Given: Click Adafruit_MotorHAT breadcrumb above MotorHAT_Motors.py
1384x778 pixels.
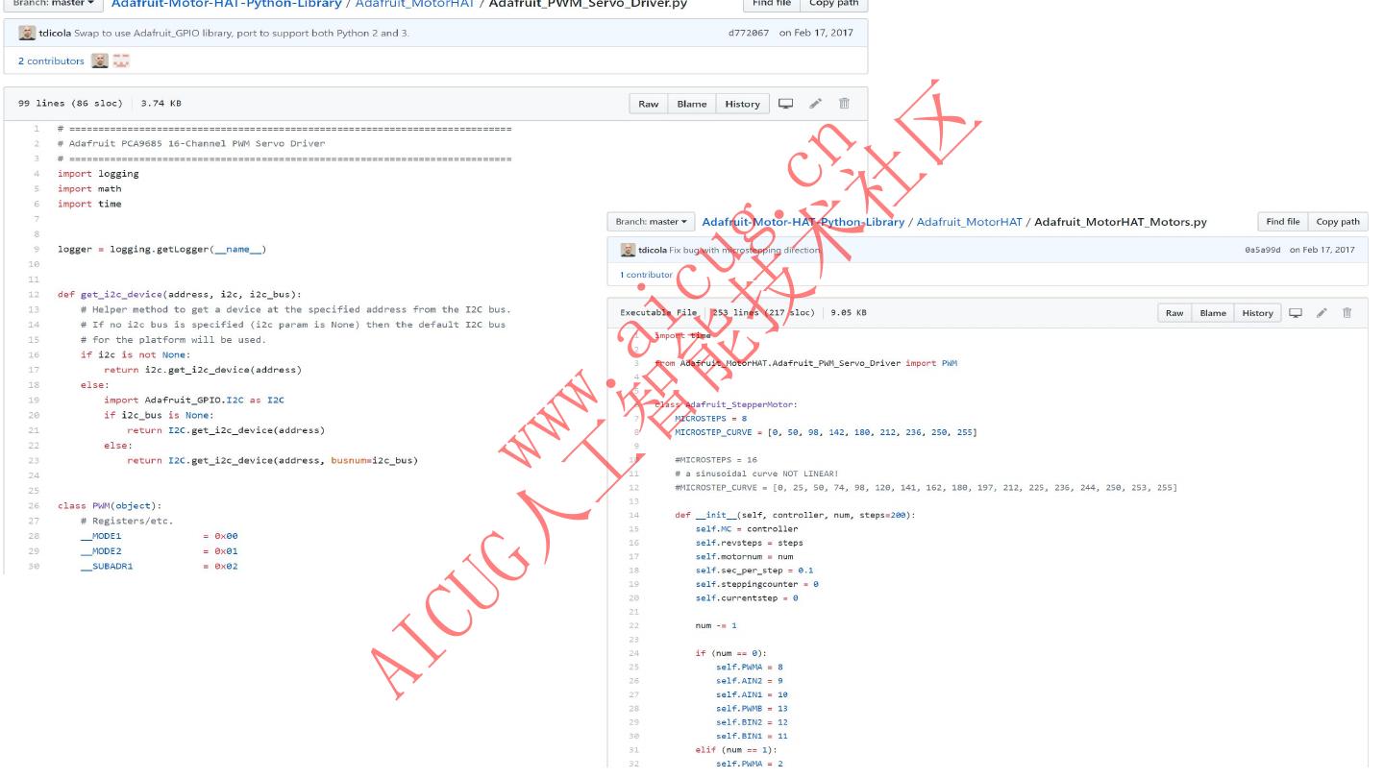Looking at the screenshot, I should [x=969, y=222].
